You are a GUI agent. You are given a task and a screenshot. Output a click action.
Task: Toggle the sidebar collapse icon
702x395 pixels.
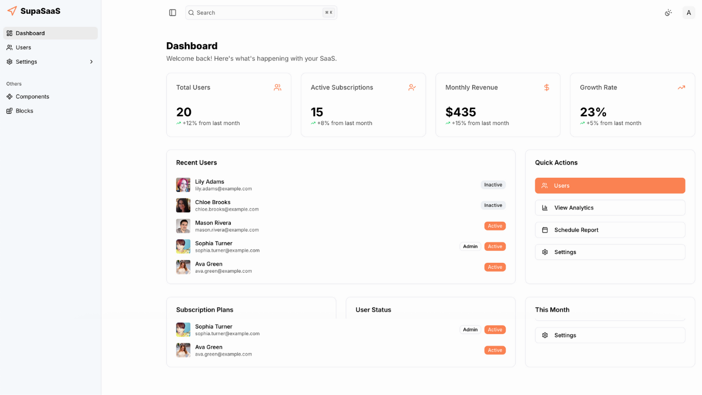[172, 12]
